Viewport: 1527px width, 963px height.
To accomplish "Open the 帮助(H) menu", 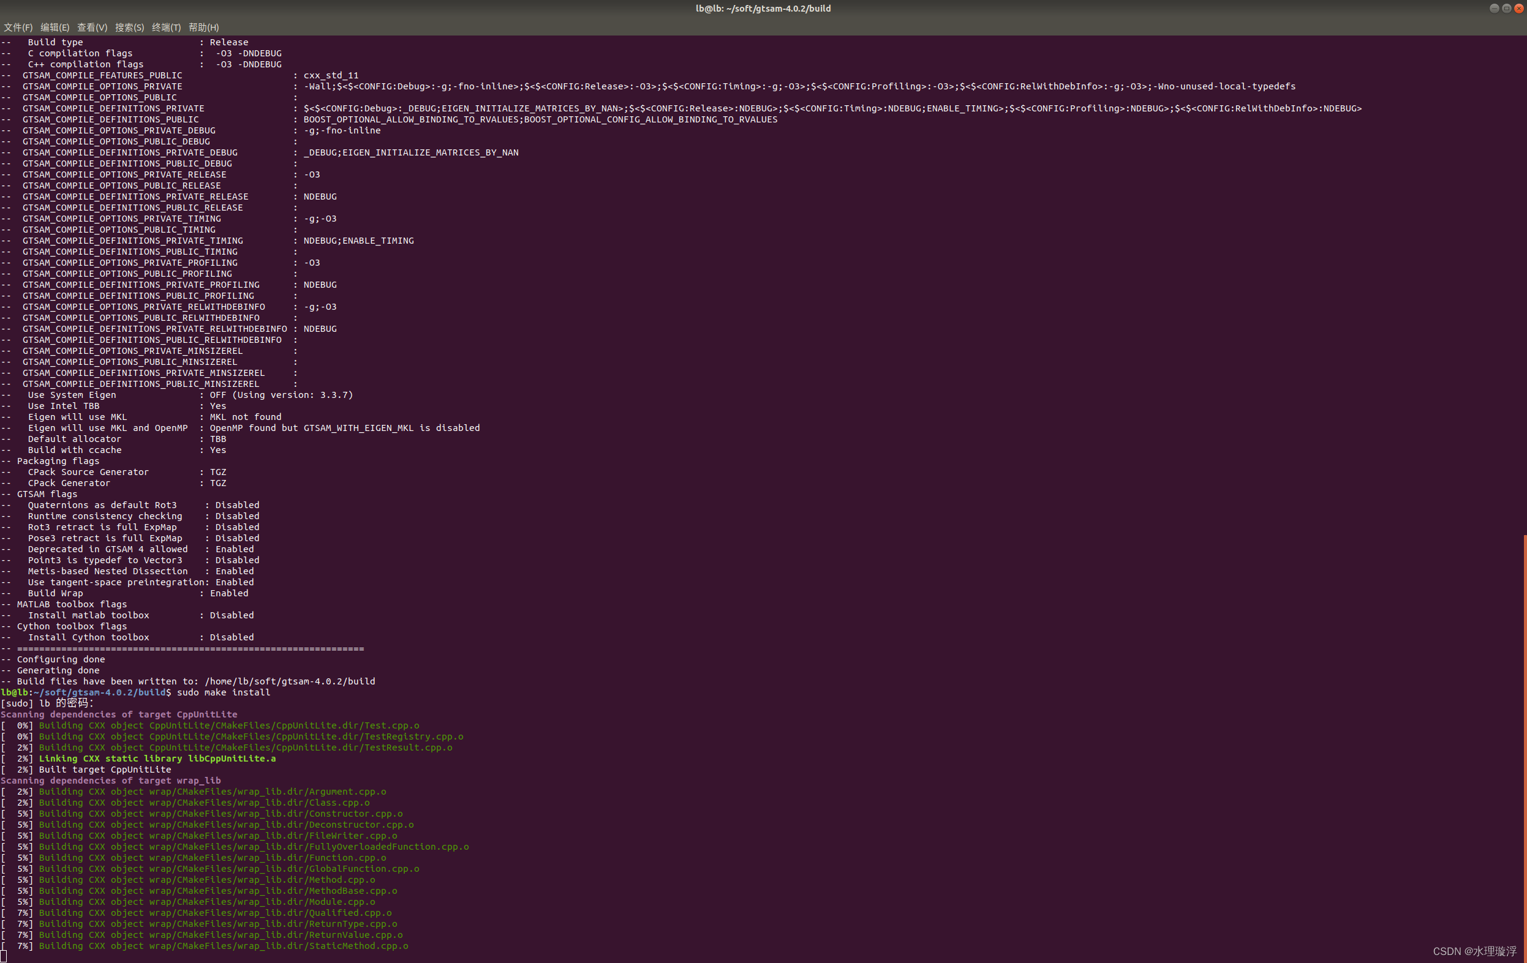I will (x=203, y=28).
